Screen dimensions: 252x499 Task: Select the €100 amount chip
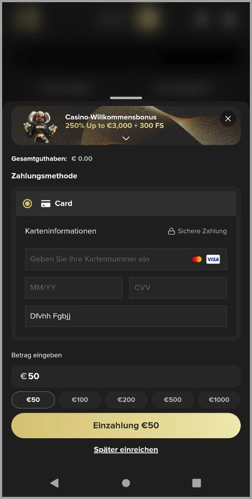80,399
